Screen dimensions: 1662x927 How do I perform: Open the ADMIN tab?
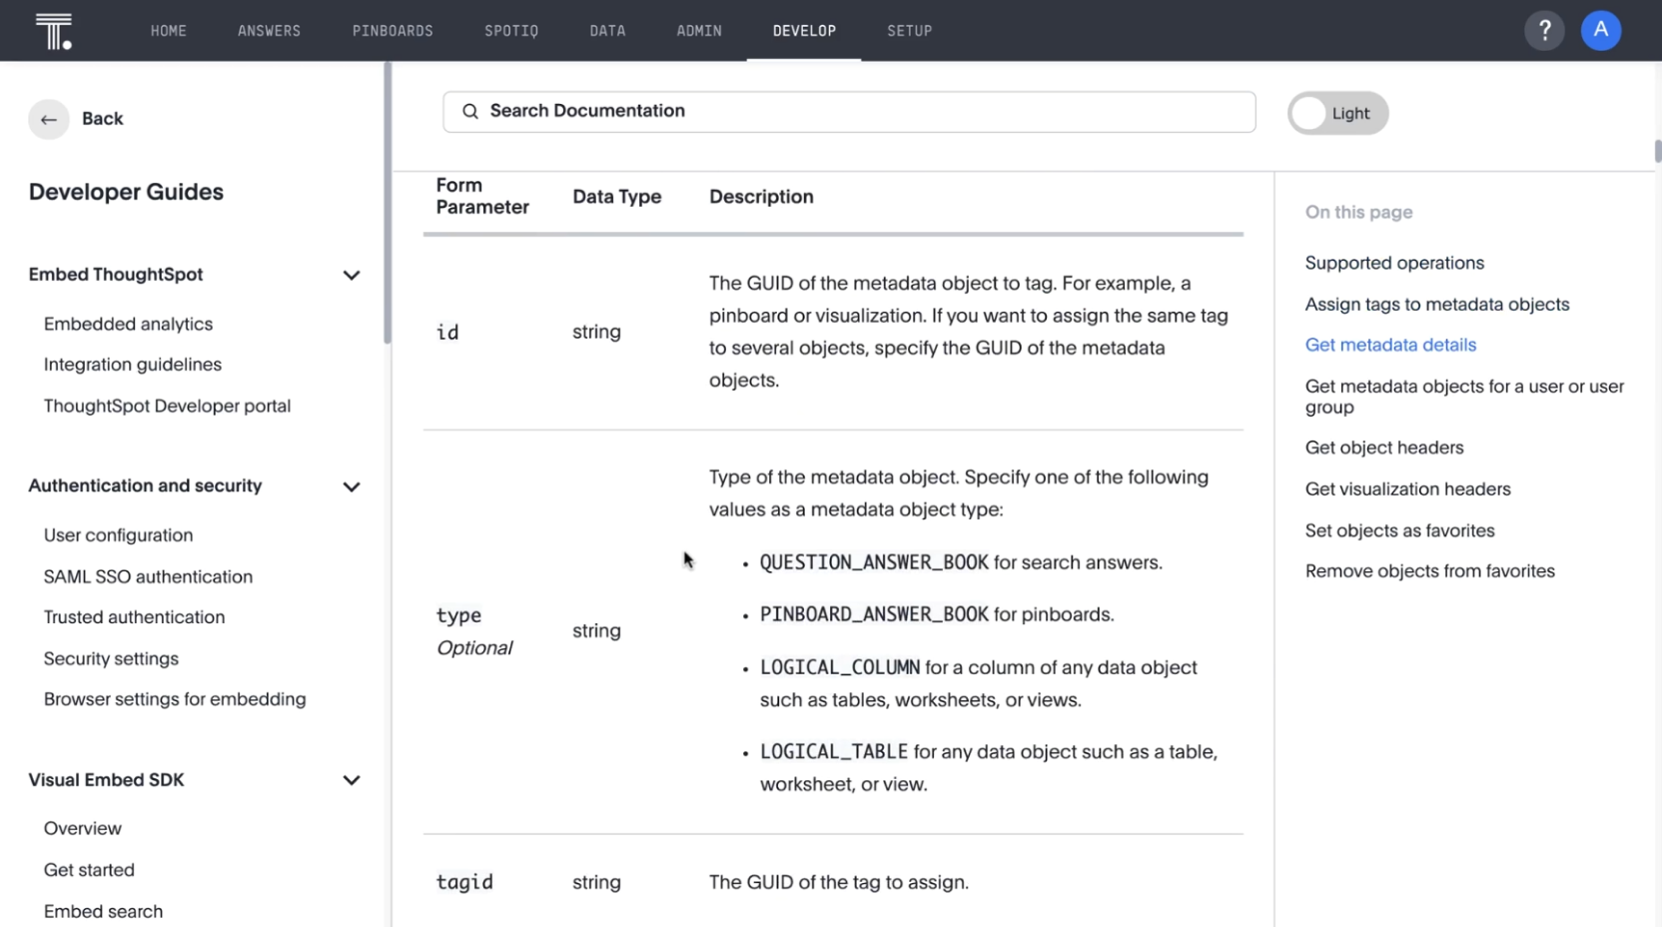pyautogui.click(x=699, y=31)
